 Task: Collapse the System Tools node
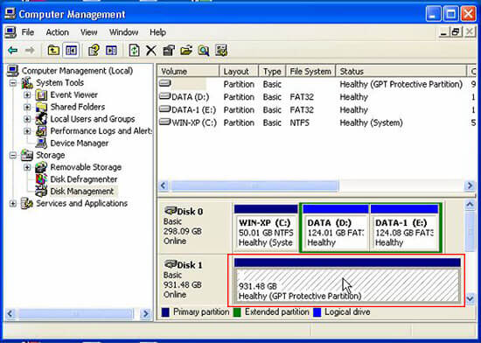tap(13, 83)
